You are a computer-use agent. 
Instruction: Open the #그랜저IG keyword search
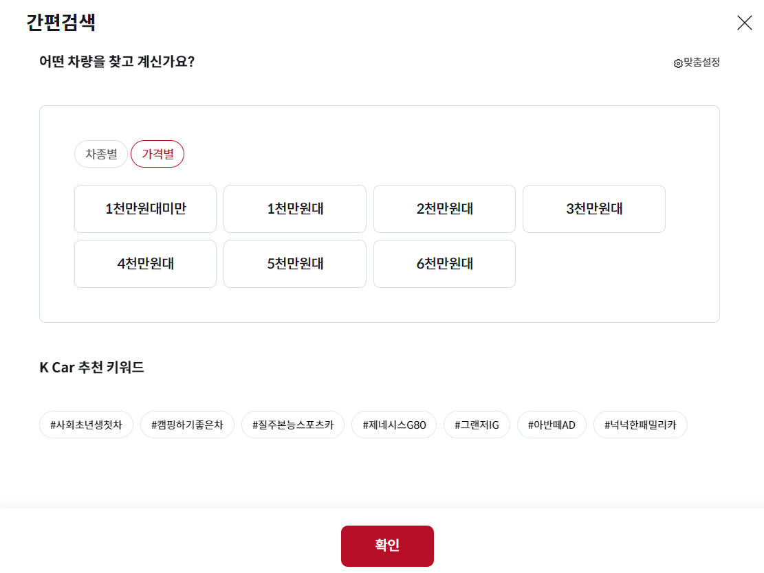point(477,425)
